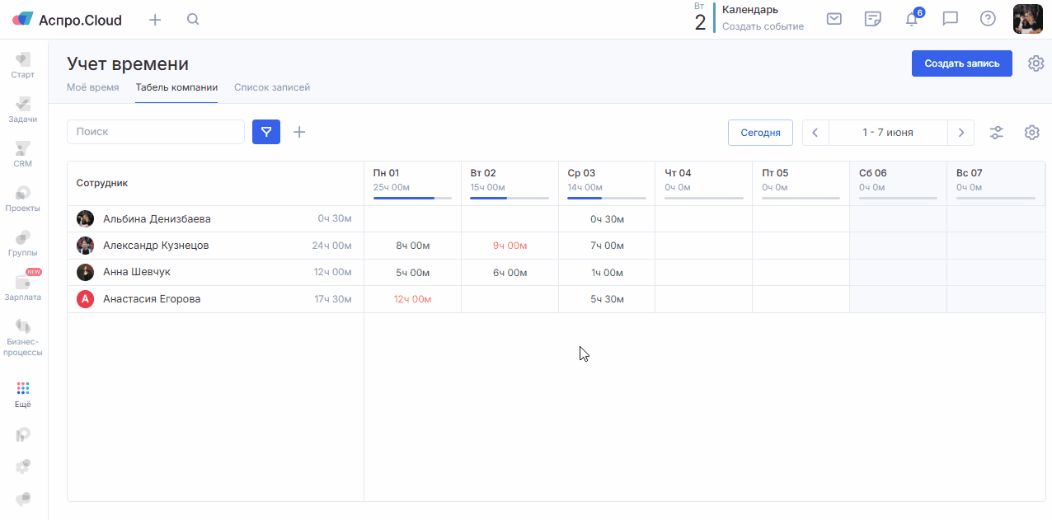Click the Создать запись button
Viewport: 1052px width, 520px height.
[962, 63]
